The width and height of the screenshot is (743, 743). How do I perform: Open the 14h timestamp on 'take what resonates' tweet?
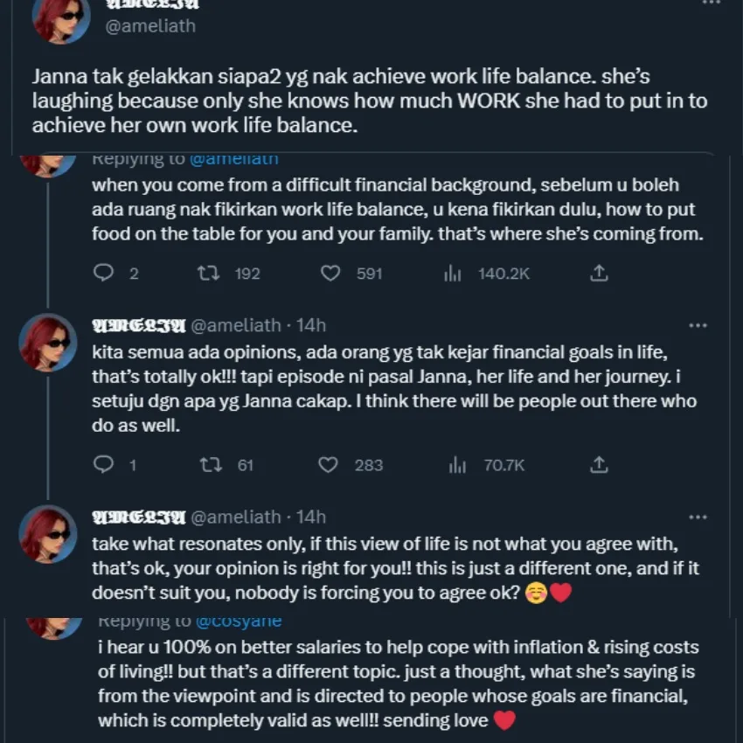tap(311, 517)
